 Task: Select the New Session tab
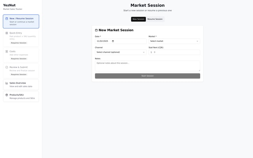tap(138, 19)
